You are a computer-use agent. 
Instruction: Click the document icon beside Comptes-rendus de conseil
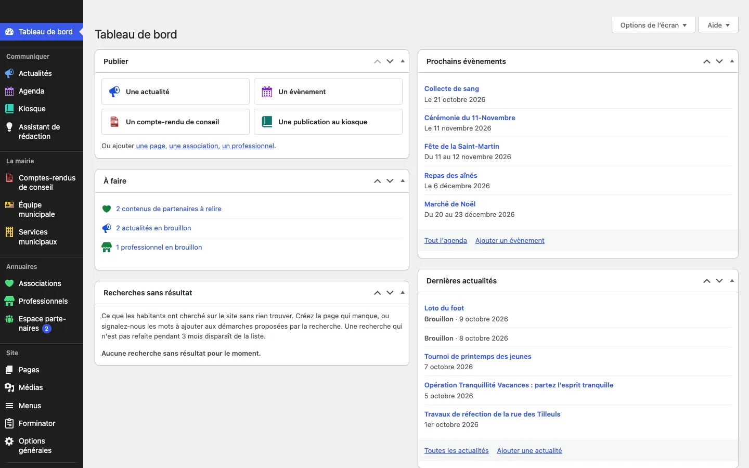(x=9, y=178)
